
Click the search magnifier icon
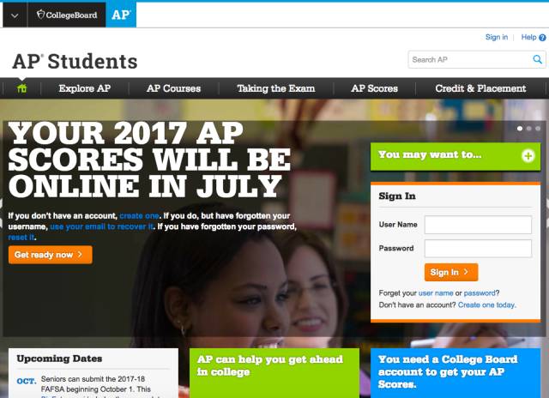pos(537,59)
